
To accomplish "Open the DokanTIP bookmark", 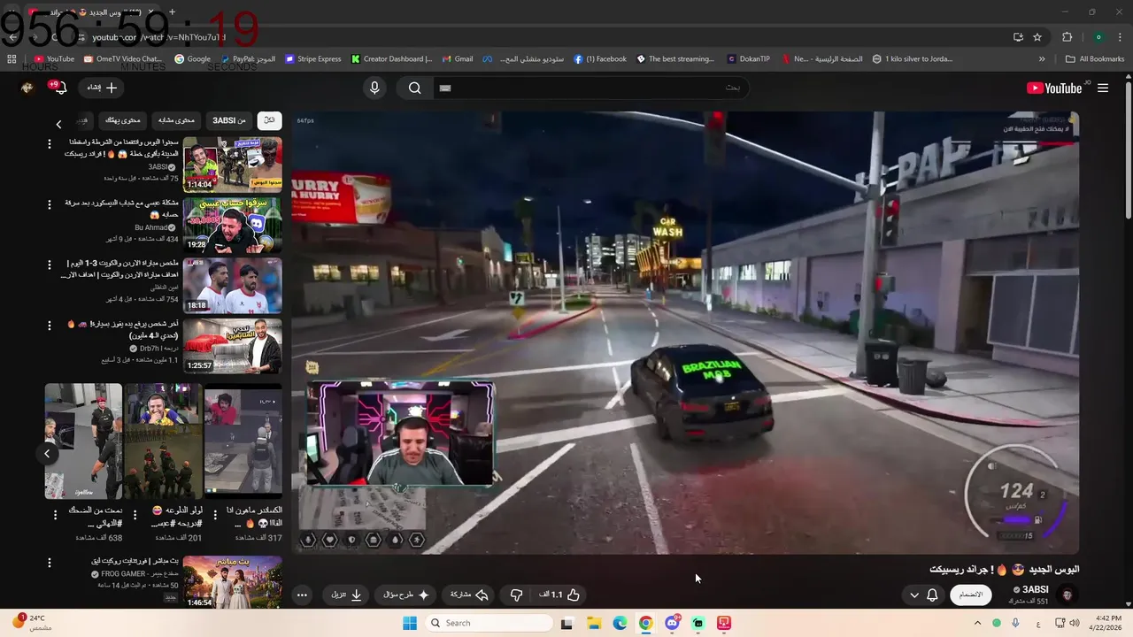I will click(x=749, y=59).
